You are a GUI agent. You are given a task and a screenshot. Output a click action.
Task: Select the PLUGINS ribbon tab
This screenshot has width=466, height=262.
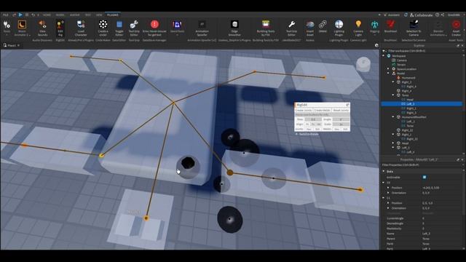click(x=113, y=15)
